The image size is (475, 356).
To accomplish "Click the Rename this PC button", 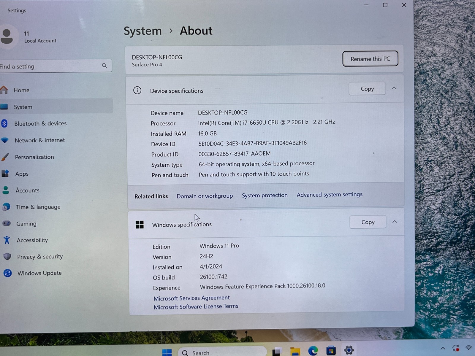I will (x=370, y=59).
